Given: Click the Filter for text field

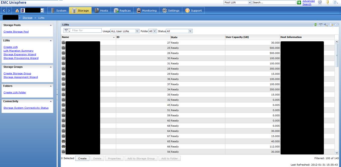Looking at the screenshot, I should point(86,31).
